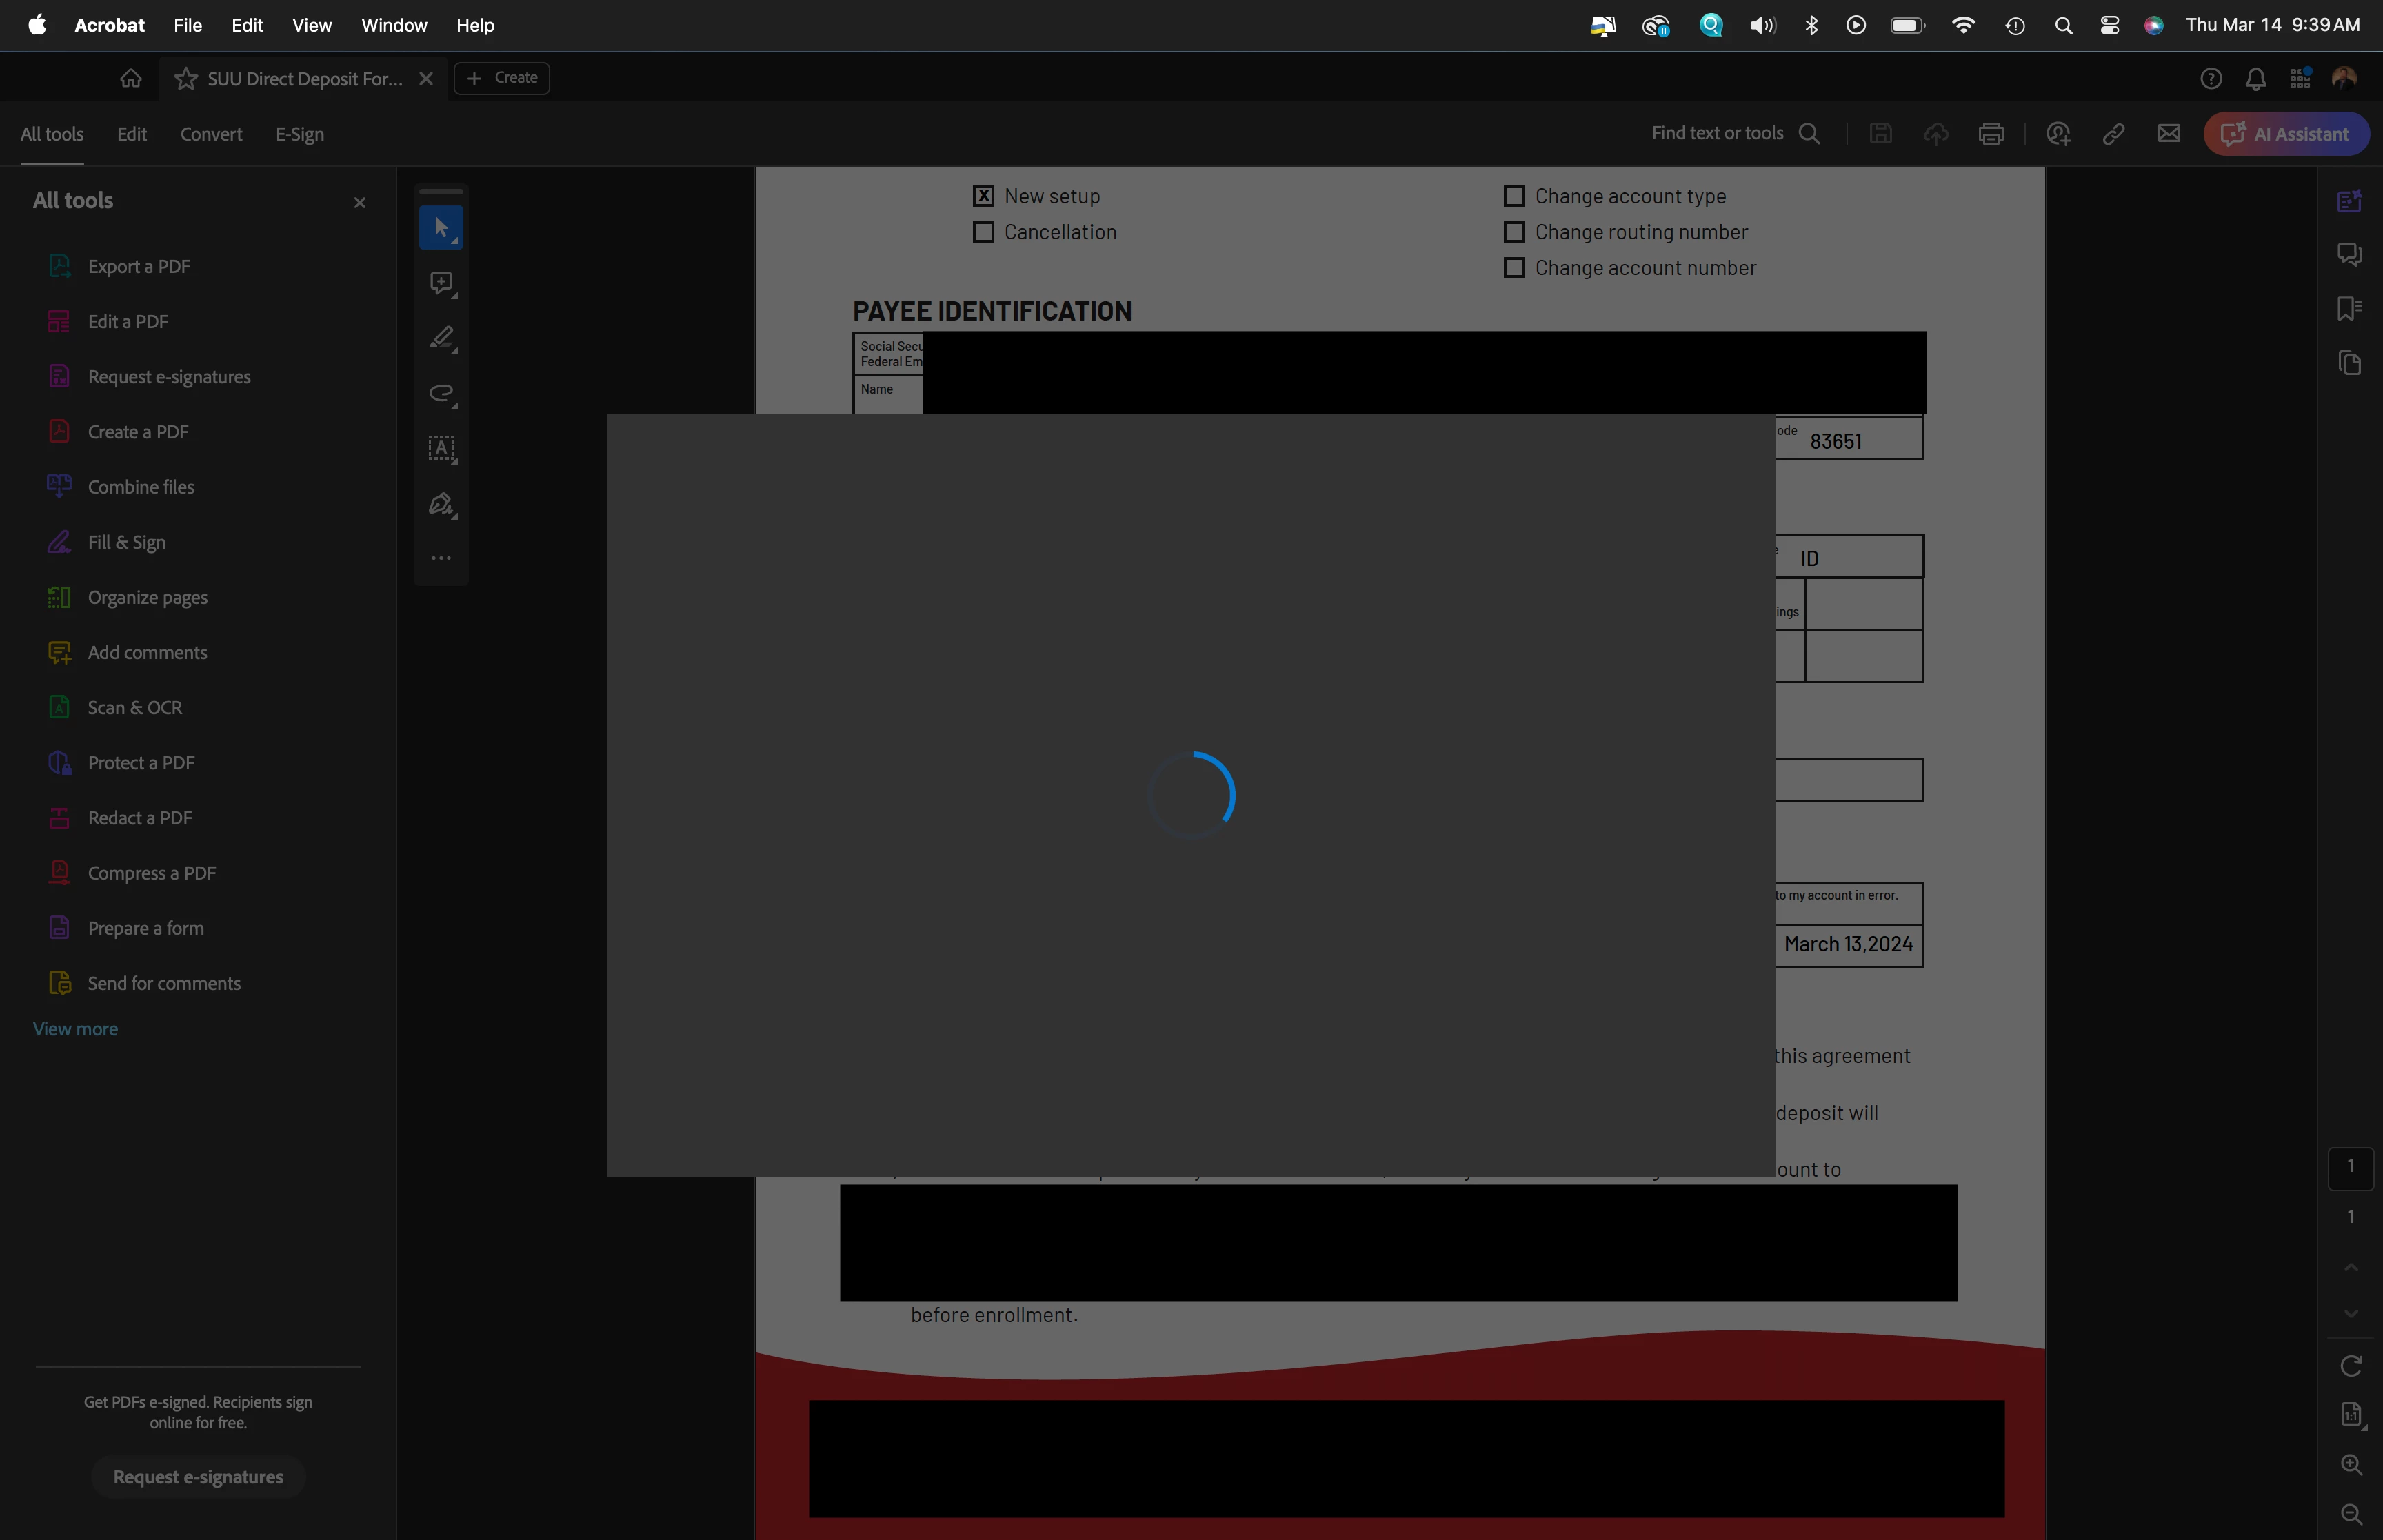This screenshot has height=1540, width=2383.
Task: Select the freehand draw loop tool
Action: click(x=441, y=394)
